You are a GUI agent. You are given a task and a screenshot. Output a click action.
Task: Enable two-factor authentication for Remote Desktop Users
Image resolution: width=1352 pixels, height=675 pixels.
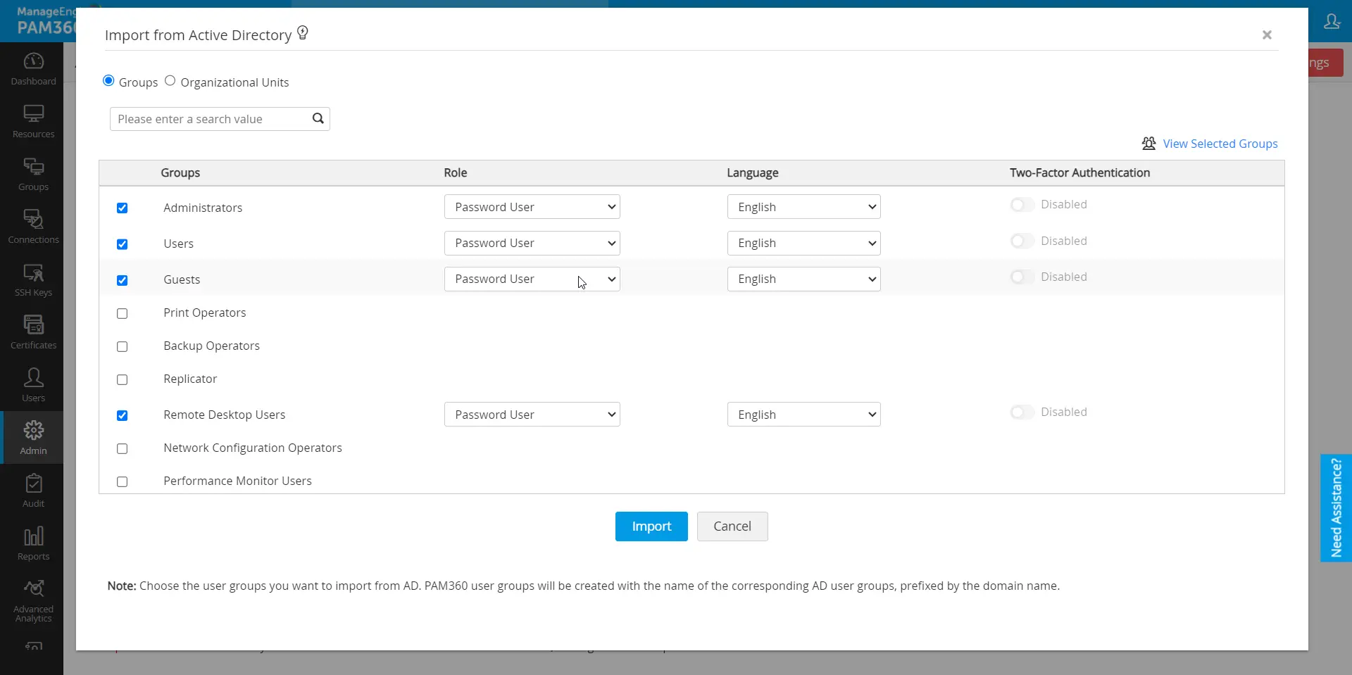(x=1021, y=412)
